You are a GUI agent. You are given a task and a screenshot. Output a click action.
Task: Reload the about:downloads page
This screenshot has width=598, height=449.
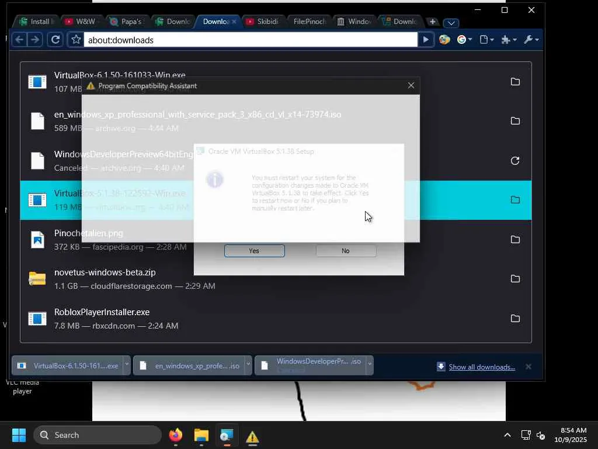pyautogui.click(x=55, y=40)
